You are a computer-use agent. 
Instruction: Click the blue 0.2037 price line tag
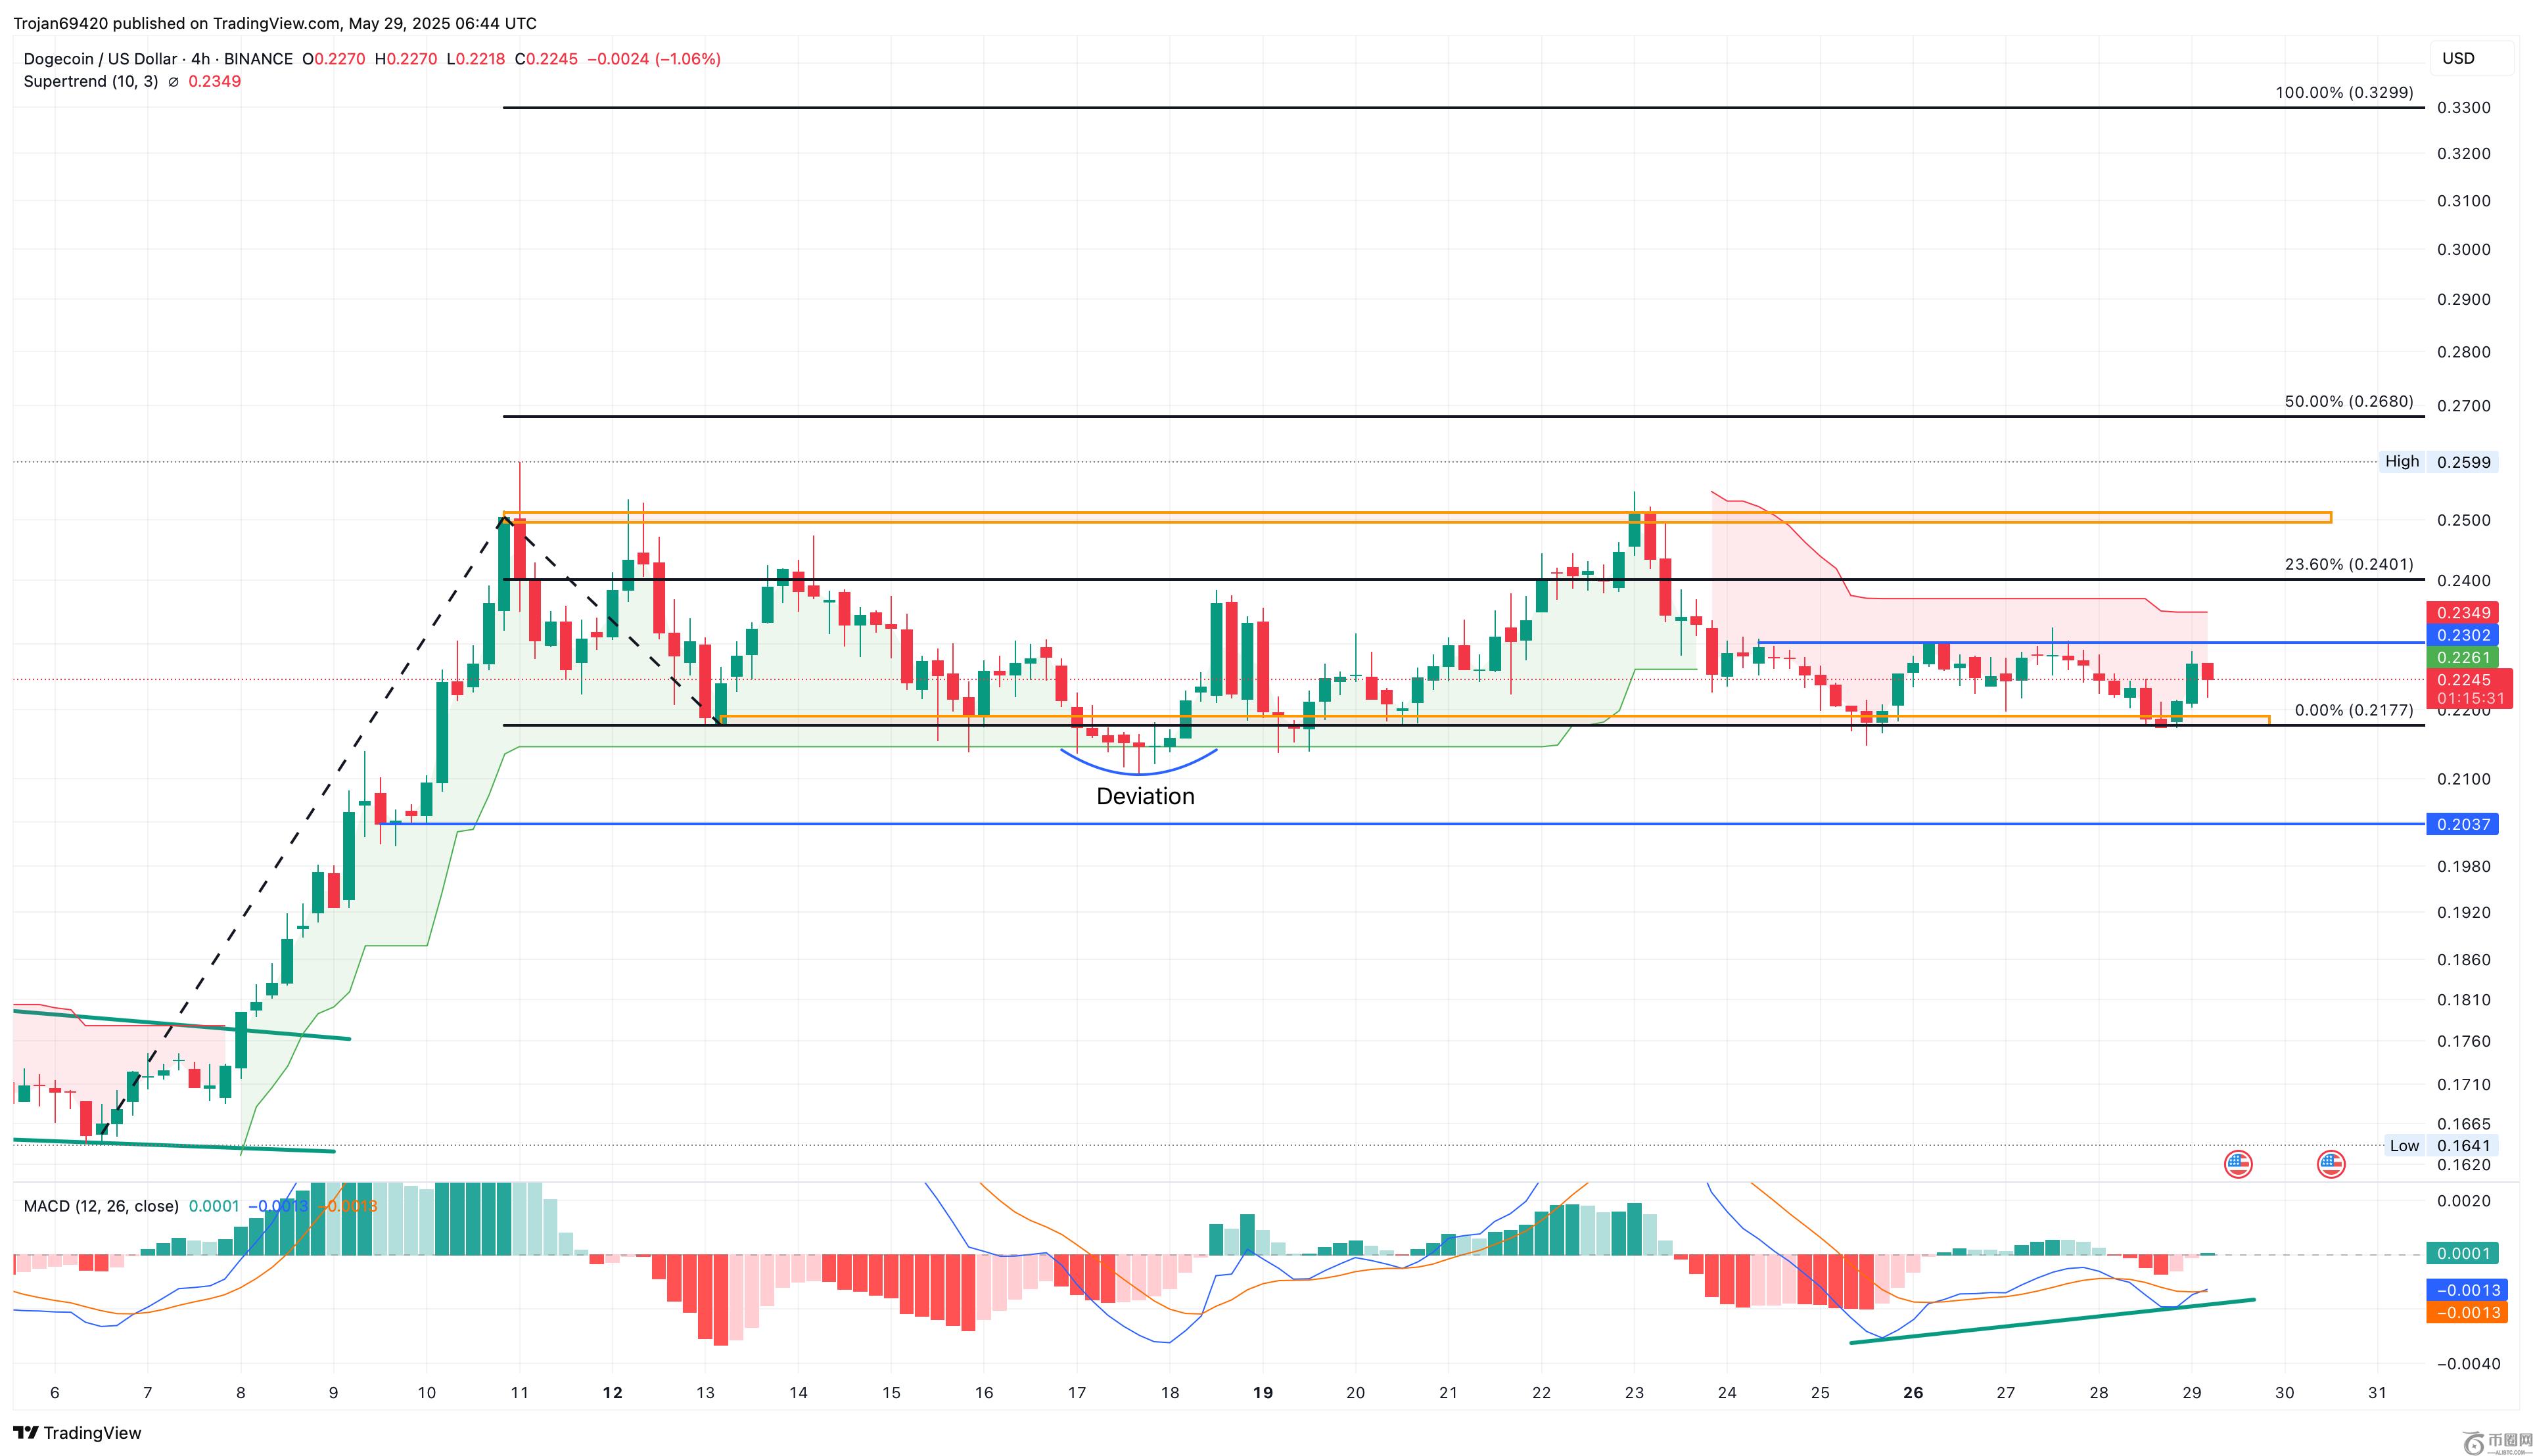[x=2463, y=824]
